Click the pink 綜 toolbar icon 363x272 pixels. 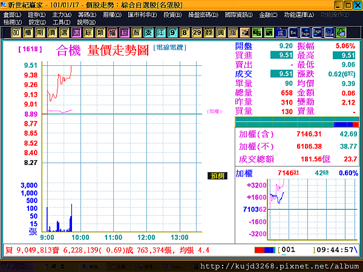124,33
